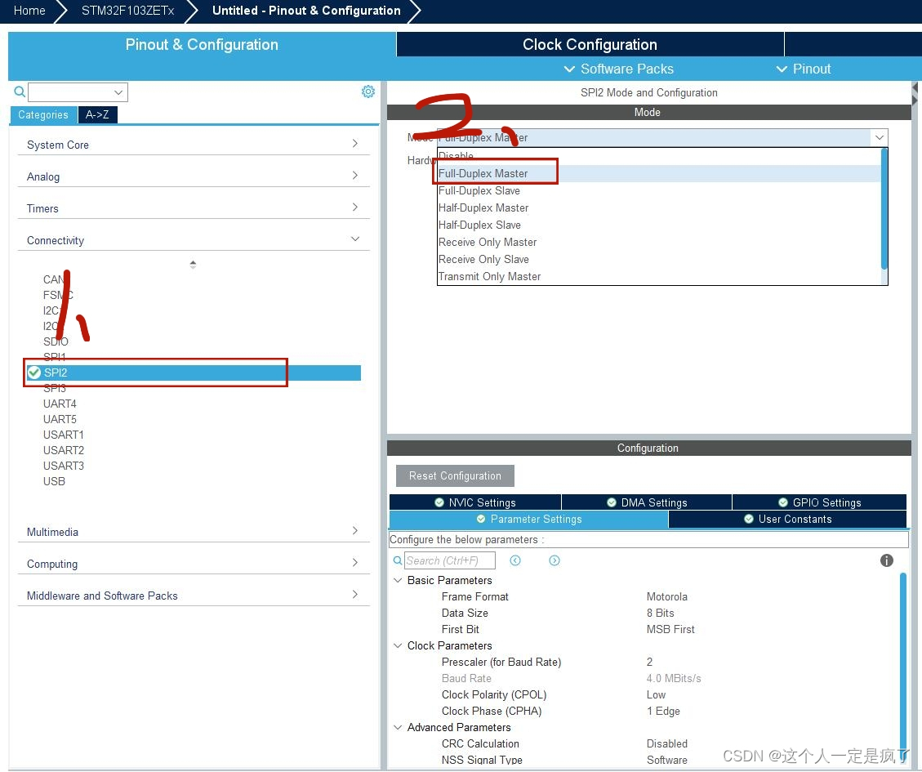
Task: Click the Data Size value 8 Bits
Action: 661,614
